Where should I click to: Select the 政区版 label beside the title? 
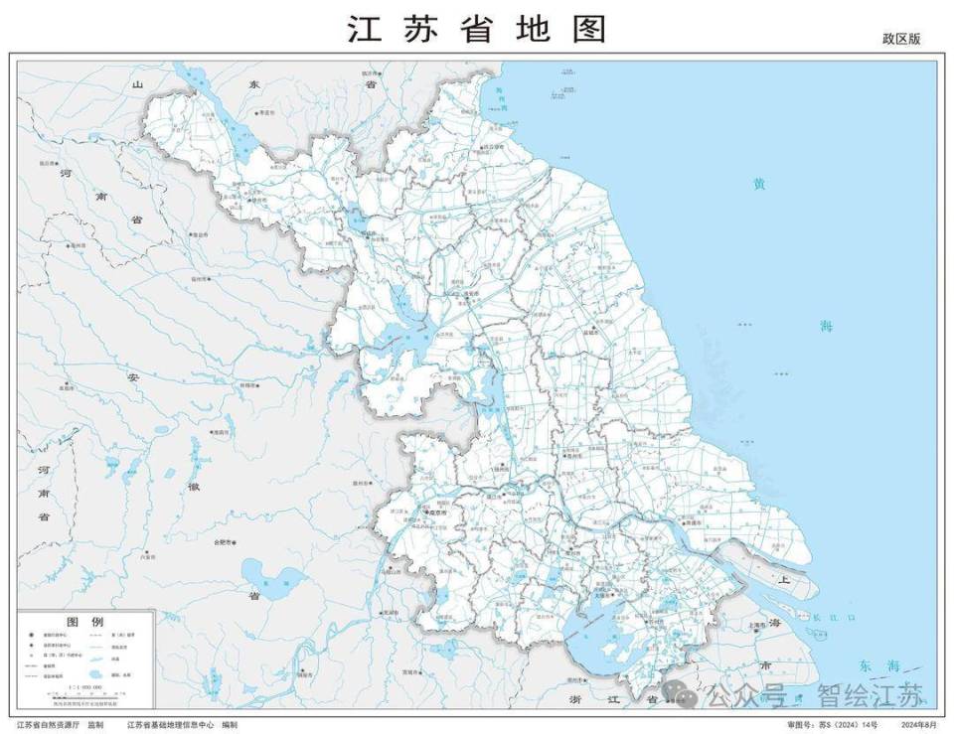901,39
